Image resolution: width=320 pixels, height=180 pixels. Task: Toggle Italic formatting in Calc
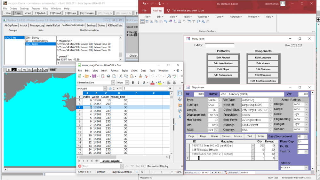click(138, 82)
